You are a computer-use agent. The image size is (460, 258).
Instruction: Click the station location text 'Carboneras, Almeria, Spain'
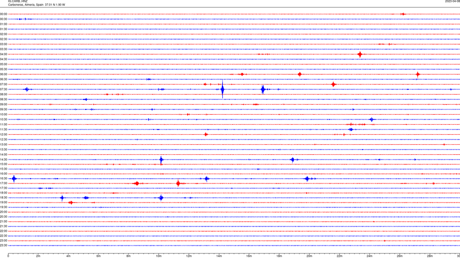pyautogui.click(x=26, y=5)
